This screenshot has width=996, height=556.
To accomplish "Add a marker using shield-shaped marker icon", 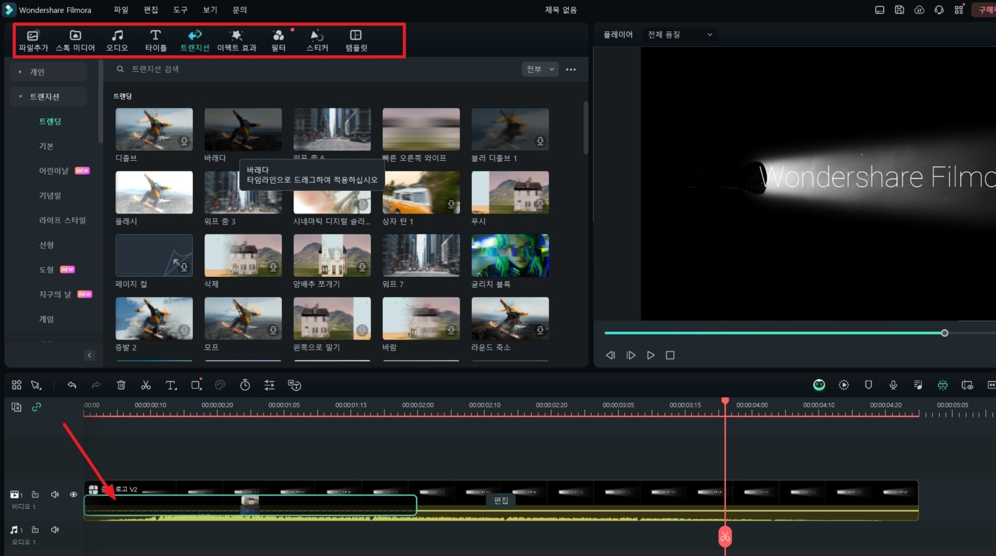I will [x=869, y=385].
